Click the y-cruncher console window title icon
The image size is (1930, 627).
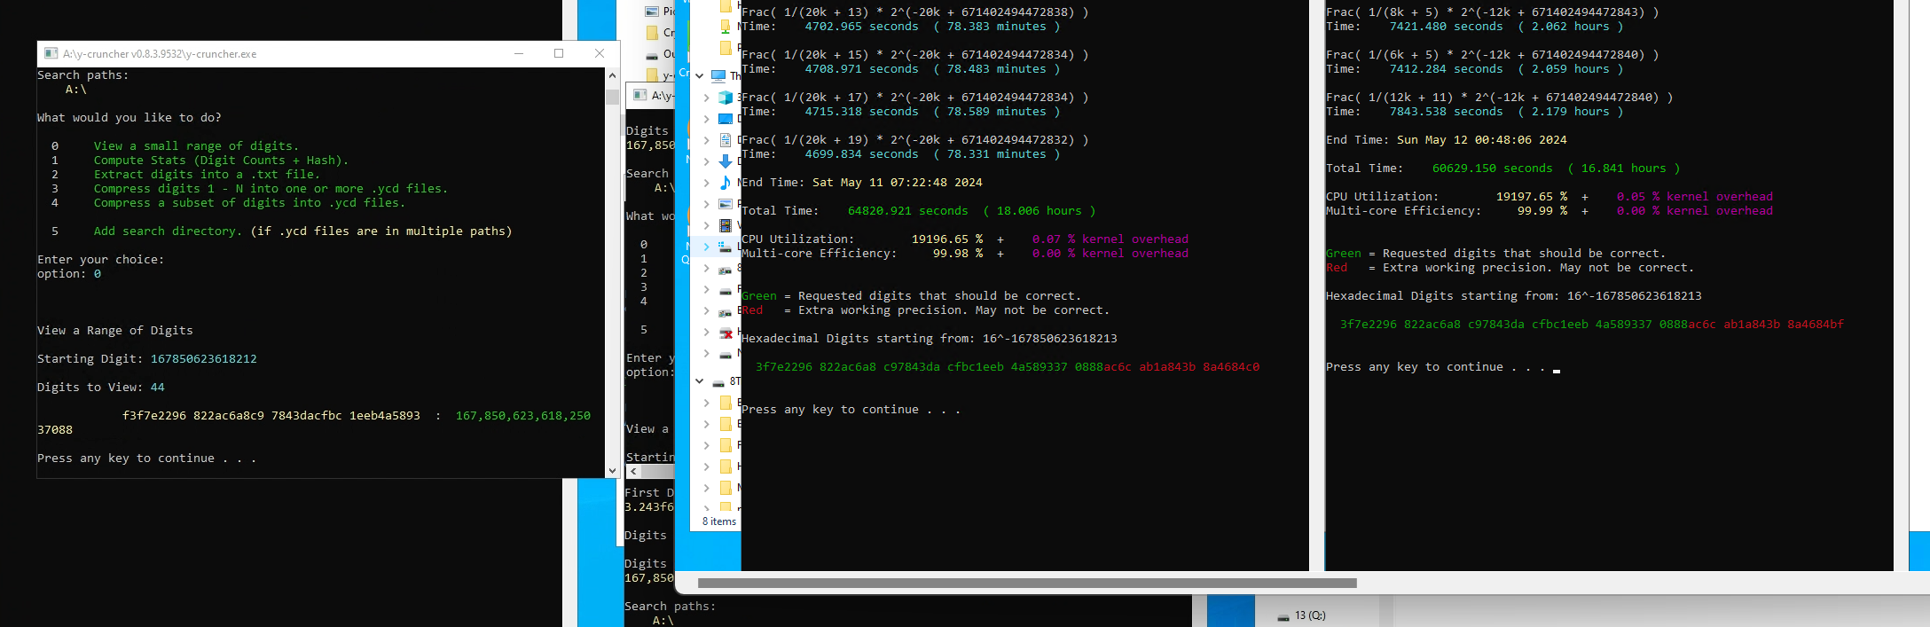[x=51, y=53]
